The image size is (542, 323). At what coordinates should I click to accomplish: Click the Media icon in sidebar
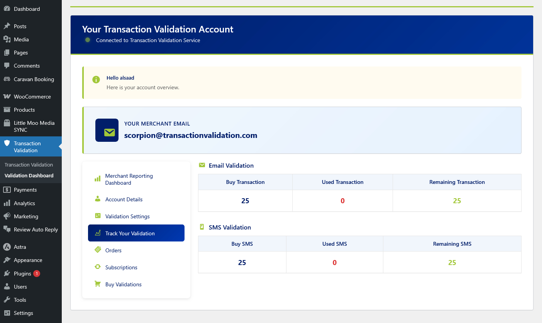(7, 39)
